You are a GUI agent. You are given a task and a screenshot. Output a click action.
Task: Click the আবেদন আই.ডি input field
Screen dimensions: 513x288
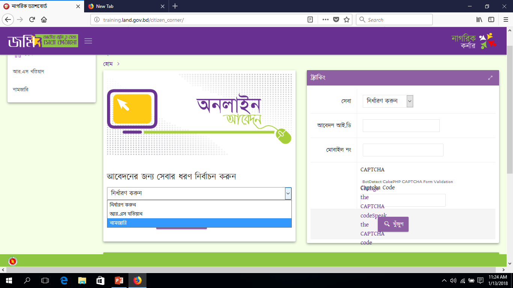coord(401,126)
